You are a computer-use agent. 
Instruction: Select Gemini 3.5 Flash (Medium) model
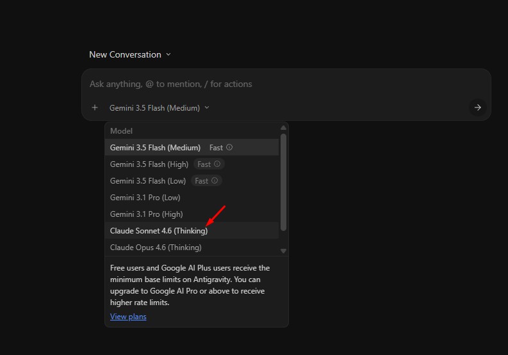pos(192,147)
